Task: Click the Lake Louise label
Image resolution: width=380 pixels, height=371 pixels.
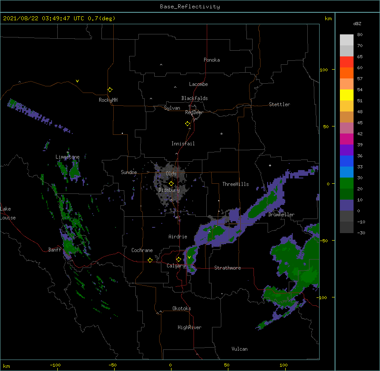Action: click(x=8, y=213)
